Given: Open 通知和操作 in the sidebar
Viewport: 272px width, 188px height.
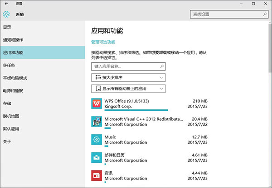Looking at the screenshot, I should pyautogui.click(x=13, y=40).
